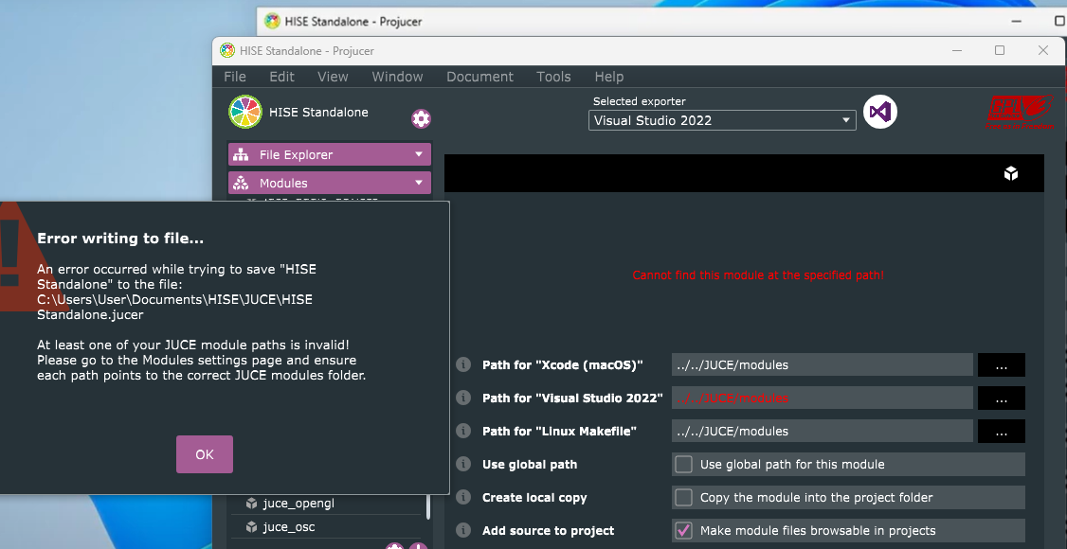Select juce_opengl in the modules list

click(x=298, y=504)
